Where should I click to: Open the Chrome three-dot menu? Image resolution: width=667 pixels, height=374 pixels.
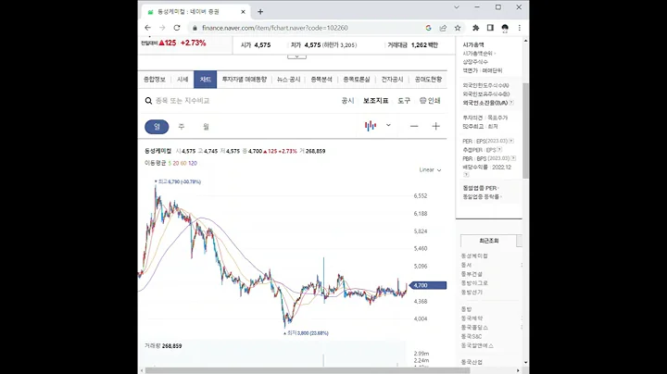coord(520,28)
